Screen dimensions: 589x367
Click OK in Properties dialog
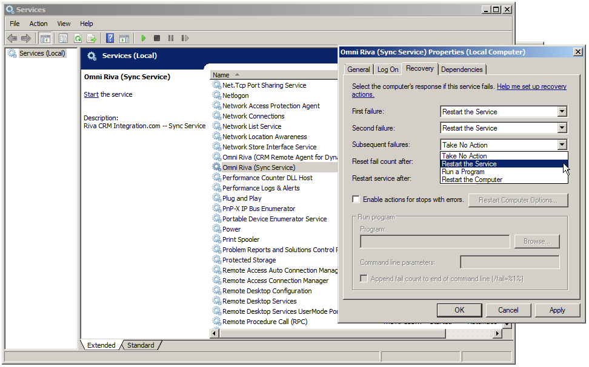[459, 310]
